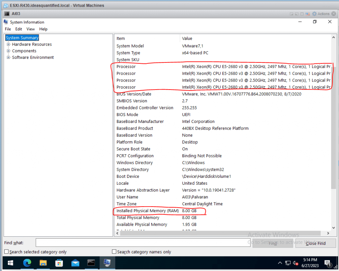Select the Embedded Controller Version row
This screenshot has height=271, width=339.
(223, 108)
